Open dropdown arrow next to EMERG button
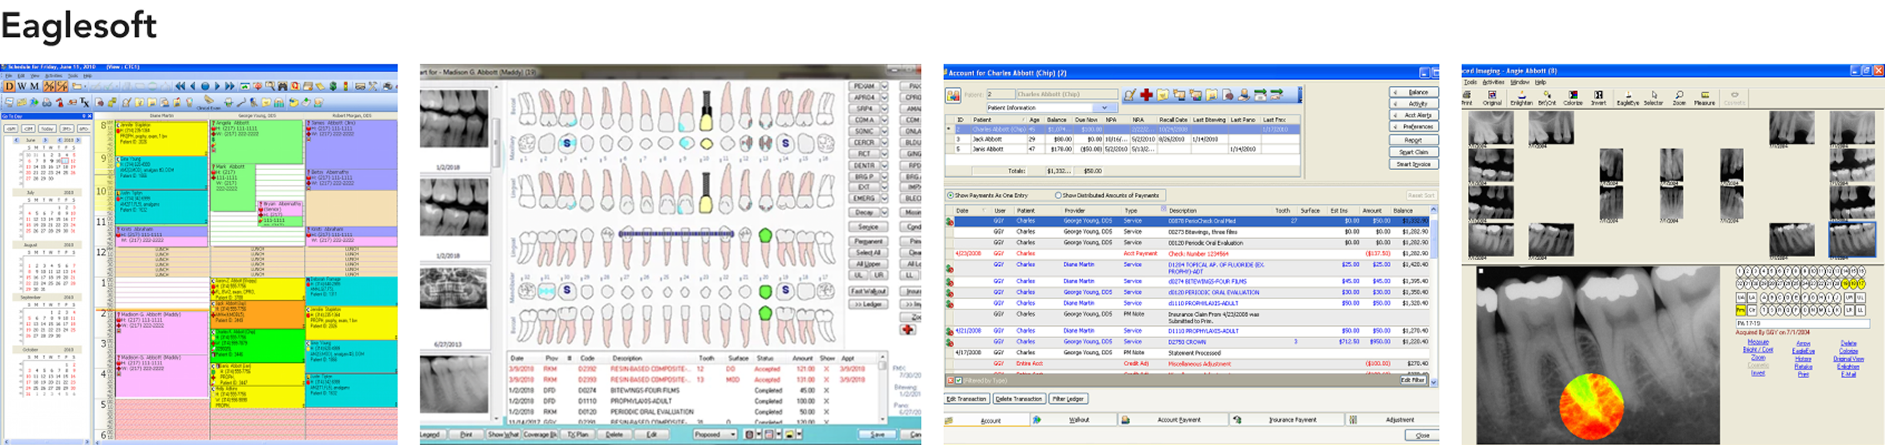Screen dimensions: 1885x445 (884, 199)
